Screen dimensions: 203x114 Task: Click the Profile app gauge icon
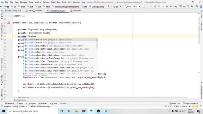point(163,6)
